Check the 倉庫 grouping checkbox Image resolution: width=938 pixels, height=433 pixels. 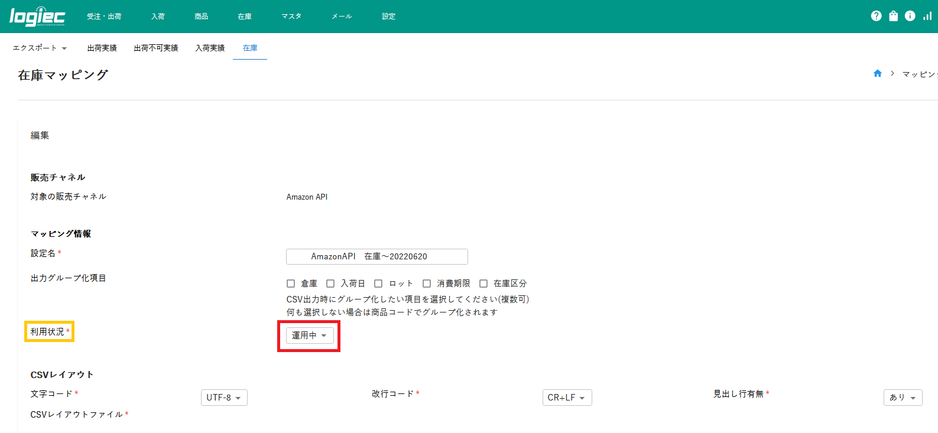pos(291,284)
